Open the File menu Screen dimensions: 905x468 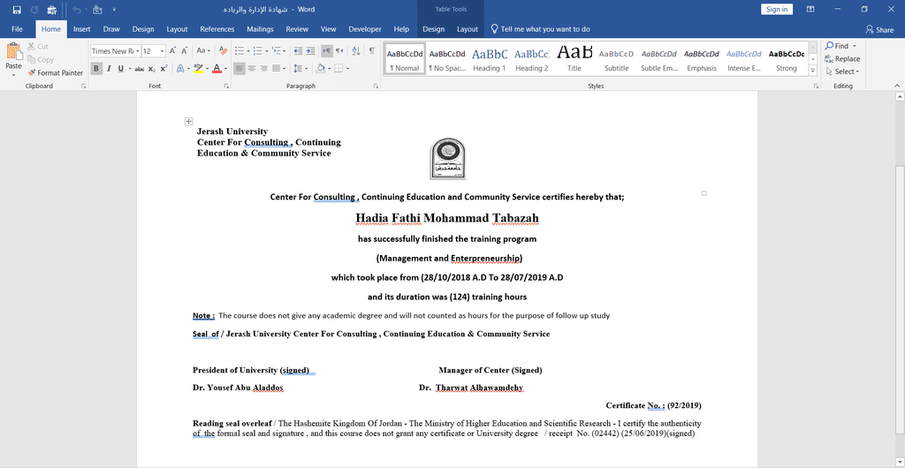(x=17, y=29)
